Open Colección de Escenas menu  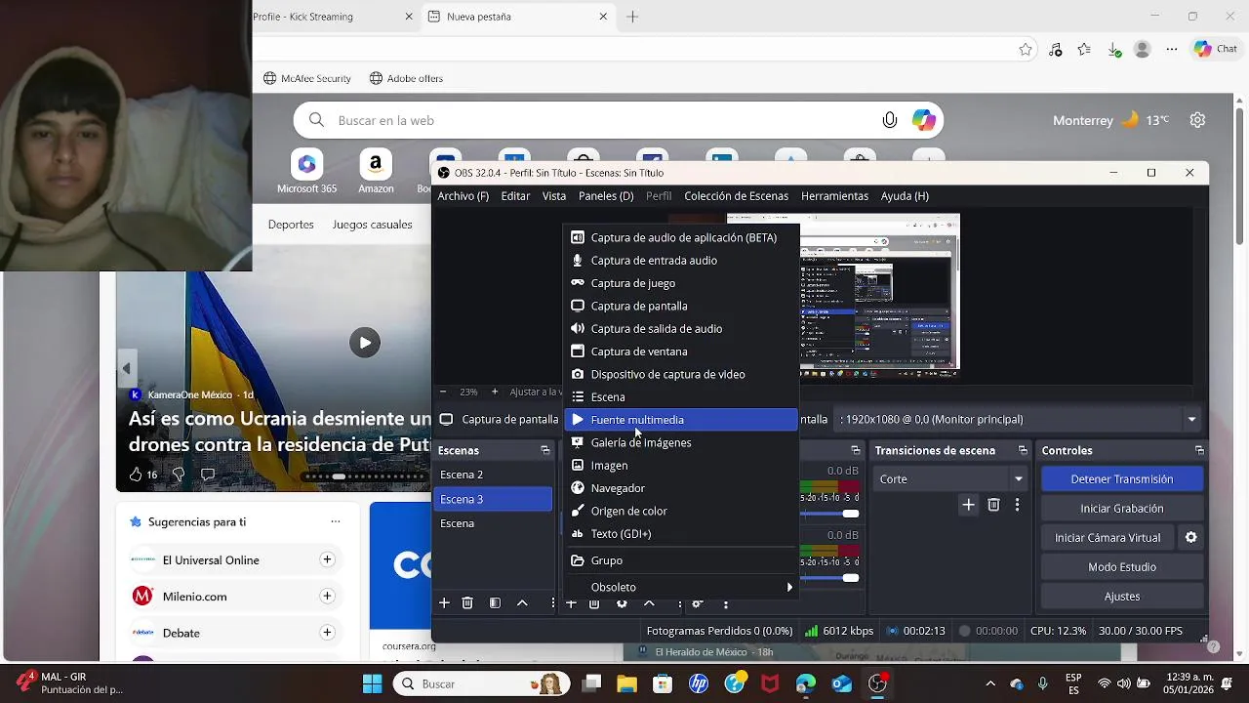pyautogui.click(x=736, y=196)
